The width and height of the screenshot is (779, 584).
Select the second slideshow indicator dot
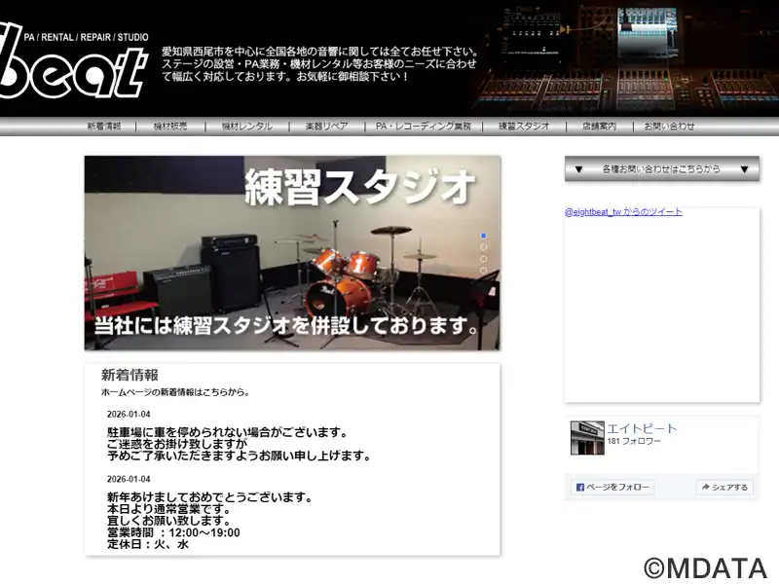point(483,247)
